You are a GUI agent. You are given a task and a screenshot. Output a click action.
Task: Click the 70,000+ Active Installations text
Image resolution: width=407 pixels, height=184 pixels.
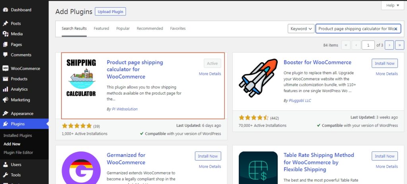[x=262, y=125]
